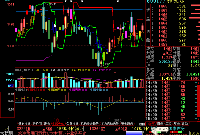Click the last 15:00 tick with volume 37
This screenshot has height=135, width=200.
point(171,119)
